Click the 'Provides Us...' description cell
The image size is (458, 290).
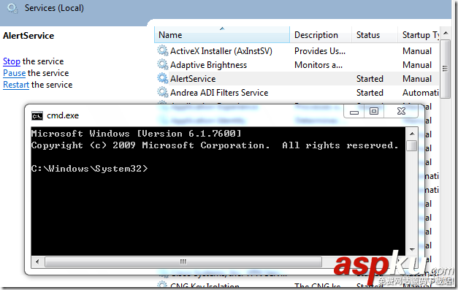click(x=320, y=51)
